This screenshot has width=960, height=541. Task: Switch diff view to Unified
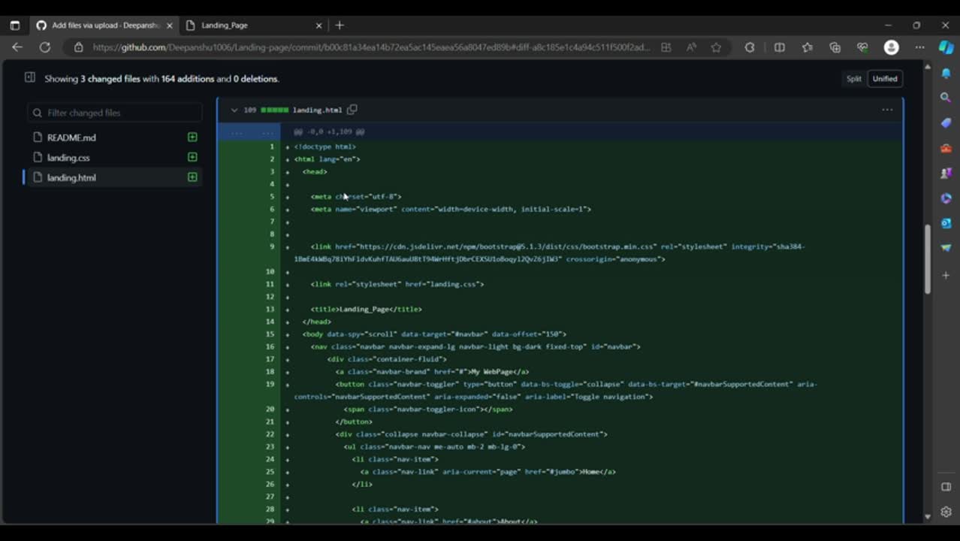tap(885, 79)
